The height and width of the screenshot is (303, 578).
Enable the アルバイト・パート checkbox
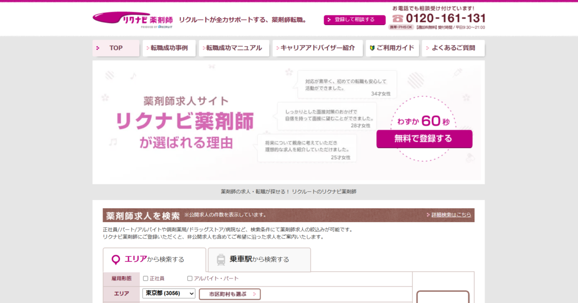[x=190, y=278]
